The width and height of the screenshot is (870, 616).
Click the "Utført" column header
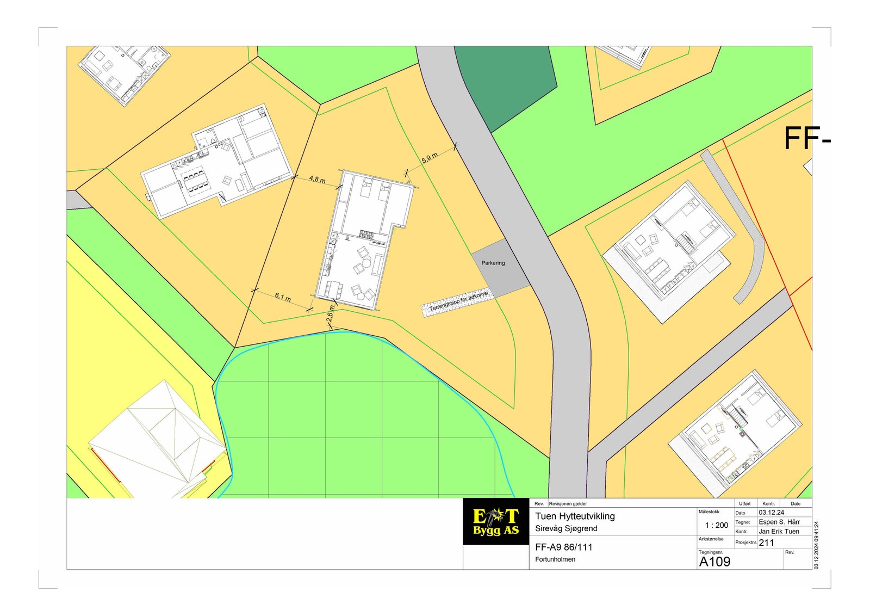[744, 504]
